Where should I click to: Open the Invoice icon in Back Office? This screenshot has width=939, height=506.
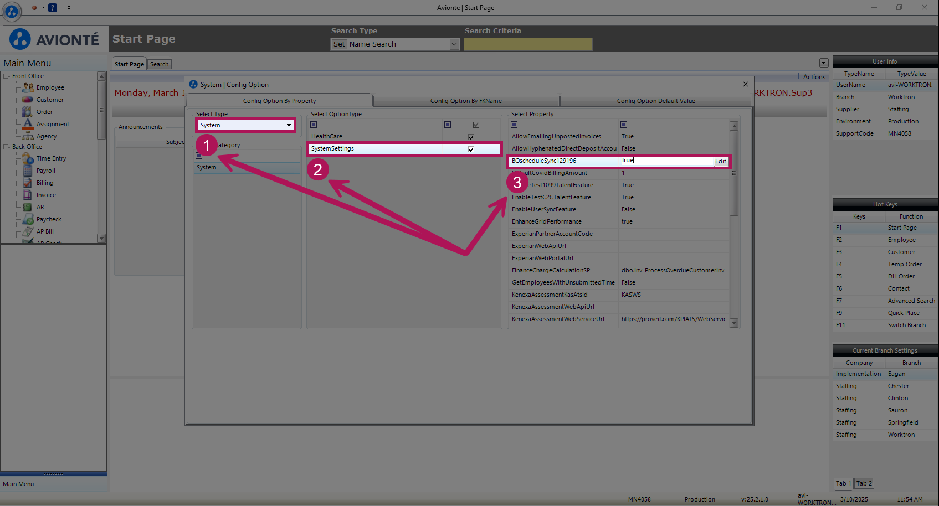tap(27, 195)
